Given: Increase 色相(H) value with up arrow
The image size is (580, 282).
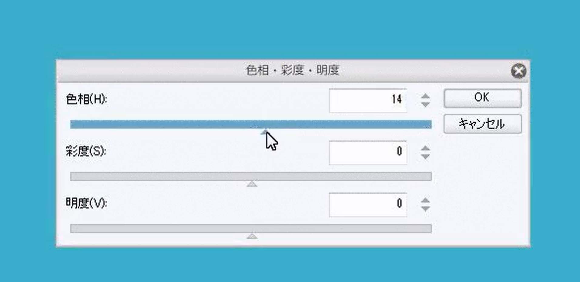Looking at the screenshot, I should pos(425,96).
